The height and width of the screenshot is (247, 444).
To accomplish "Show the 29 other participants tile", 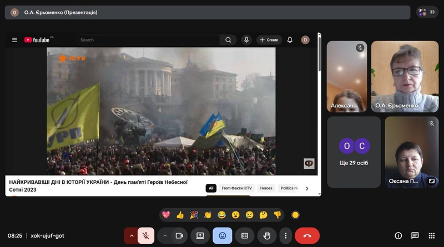I will (354, 152).
